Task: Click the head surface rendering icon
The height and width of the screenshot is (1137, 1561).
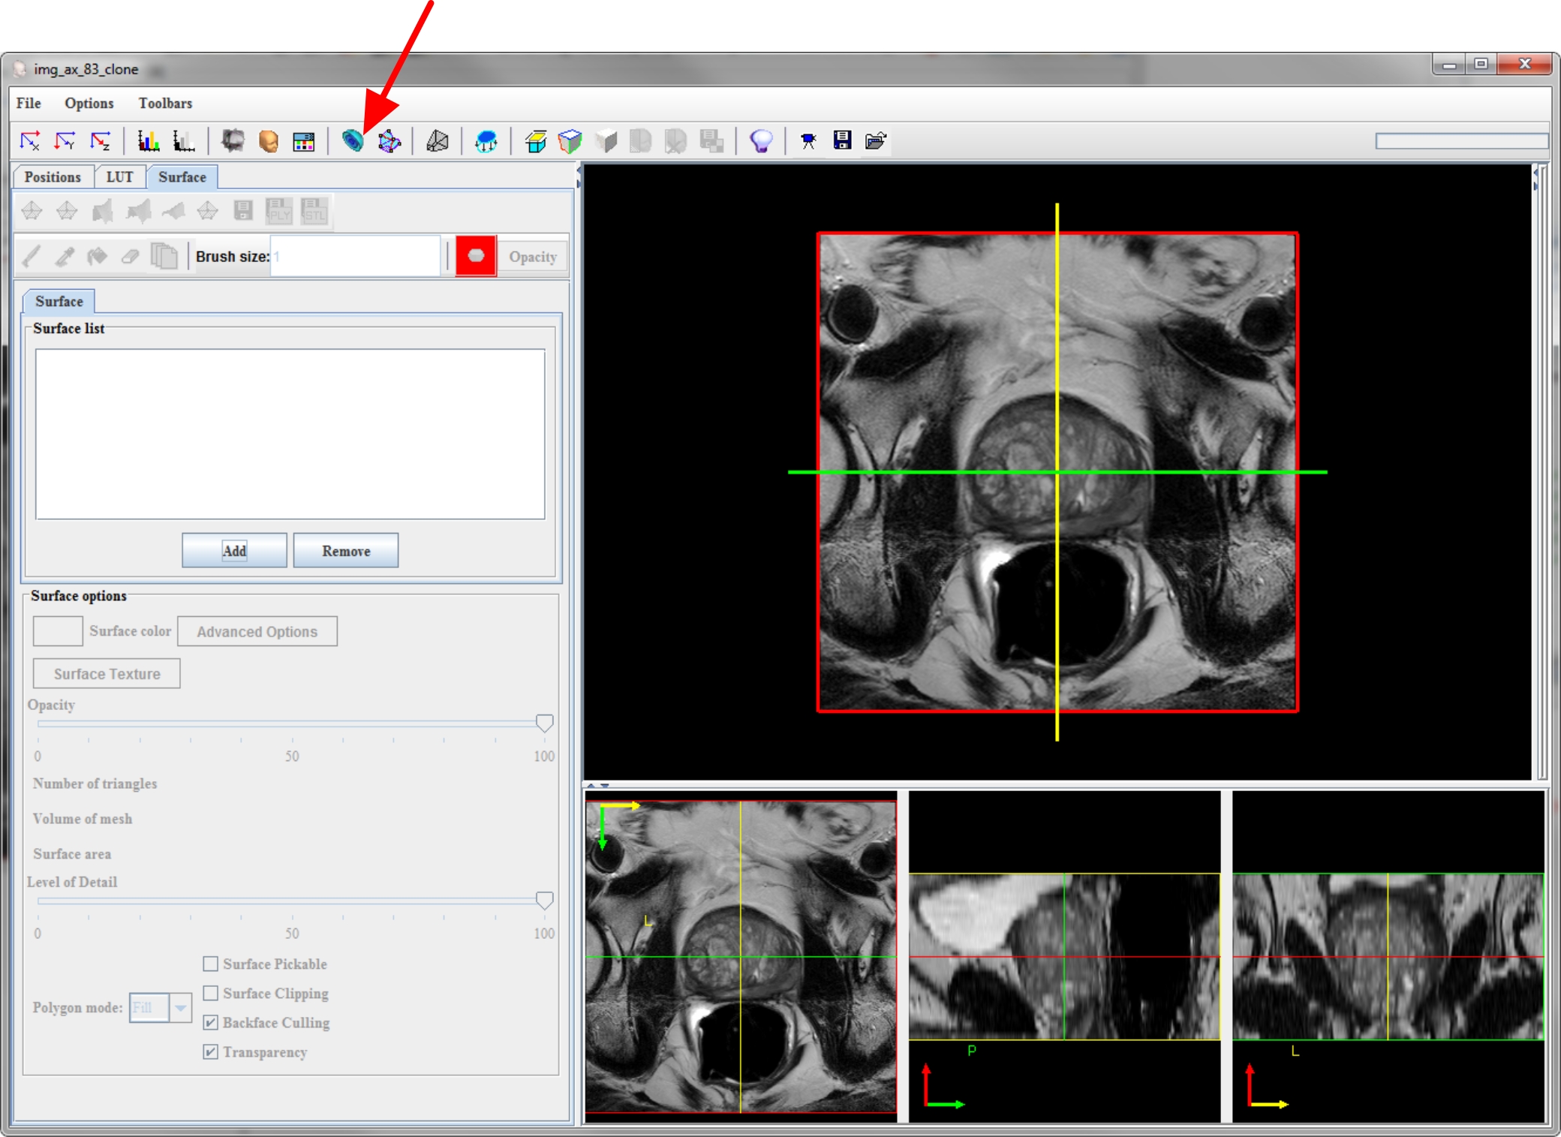Action: 268,140
